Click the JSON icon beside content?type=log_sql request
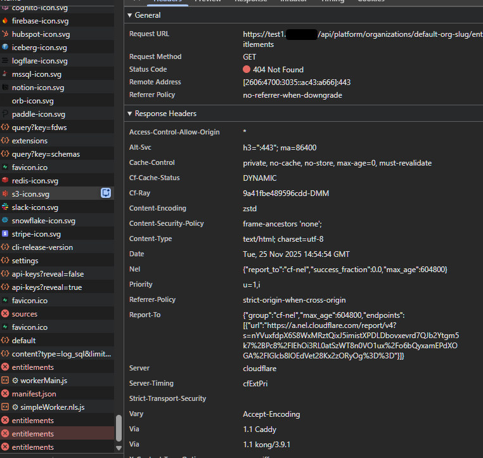Image resolution: width=483 pixels, height=458 pixels. [x=5, y=353]
